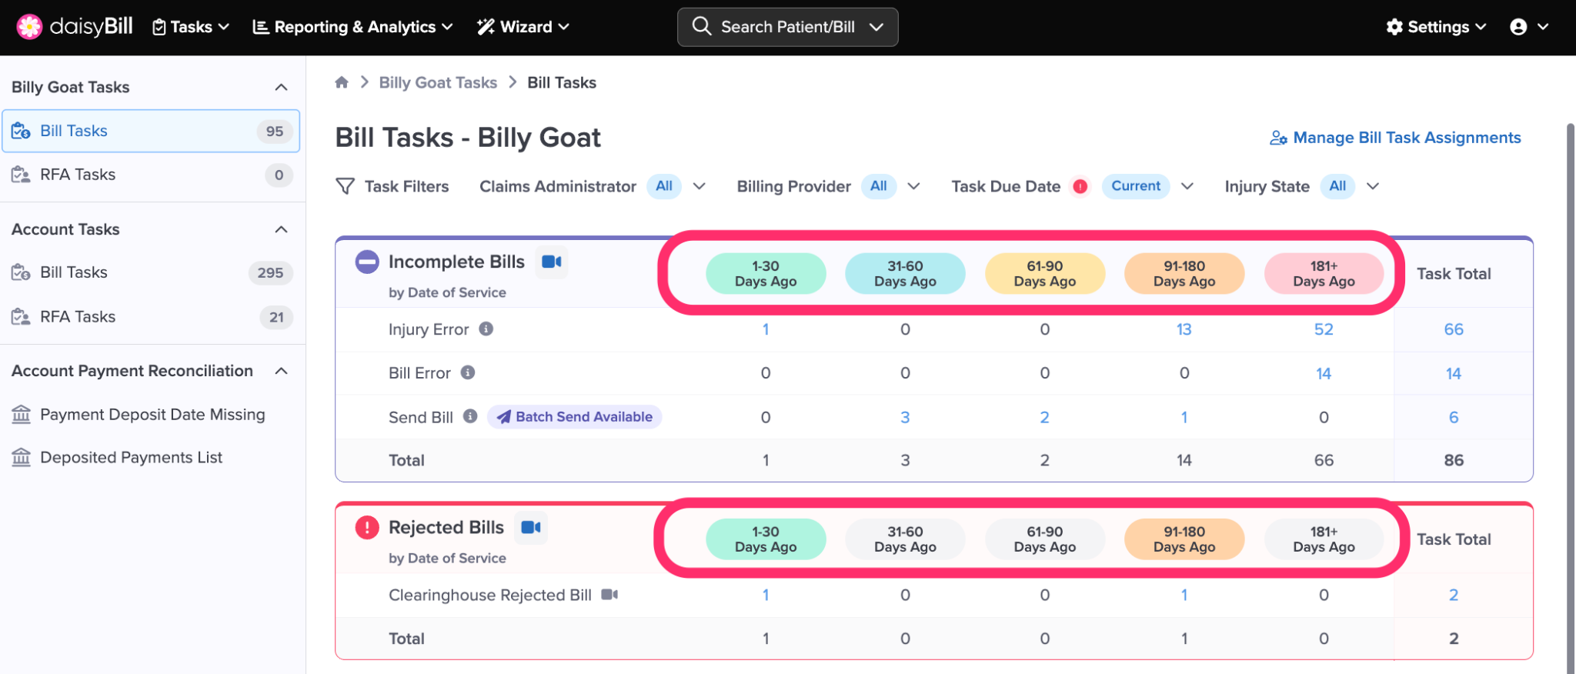The image size is (1576, 674).
Task: Click the Injury Error info icon
Action: 486,329
